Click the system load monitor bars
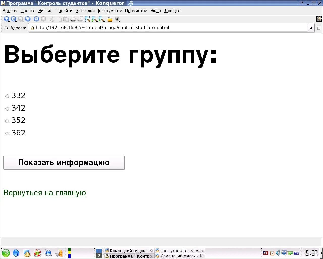The width and height of the screenshot is (323, 259). click(x=69, y=253)
